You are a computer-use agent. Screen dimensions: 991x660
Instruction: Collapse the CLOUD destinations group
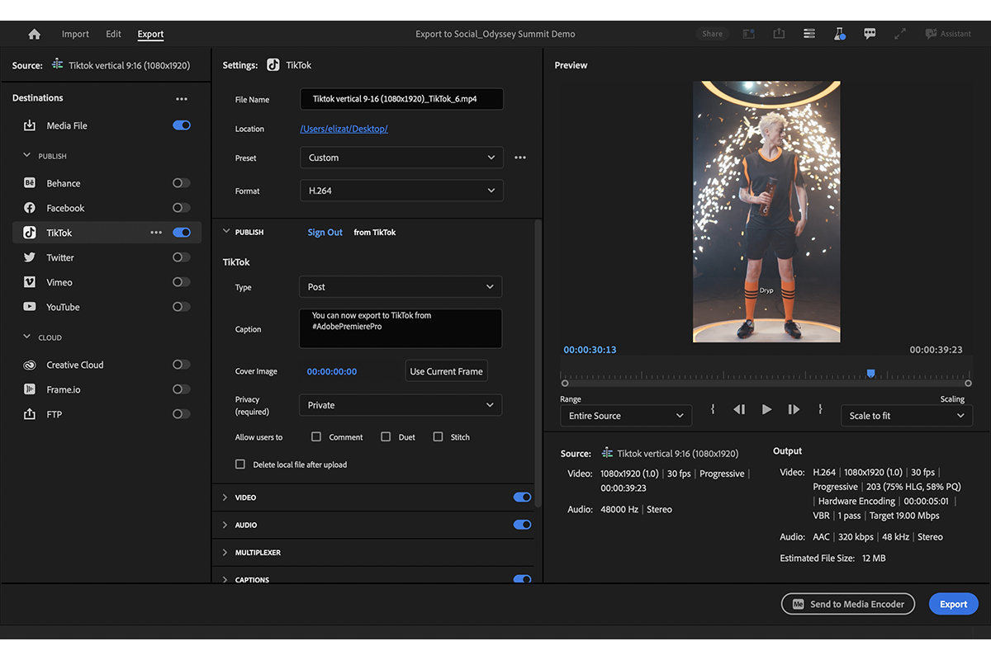pos(27,337)
